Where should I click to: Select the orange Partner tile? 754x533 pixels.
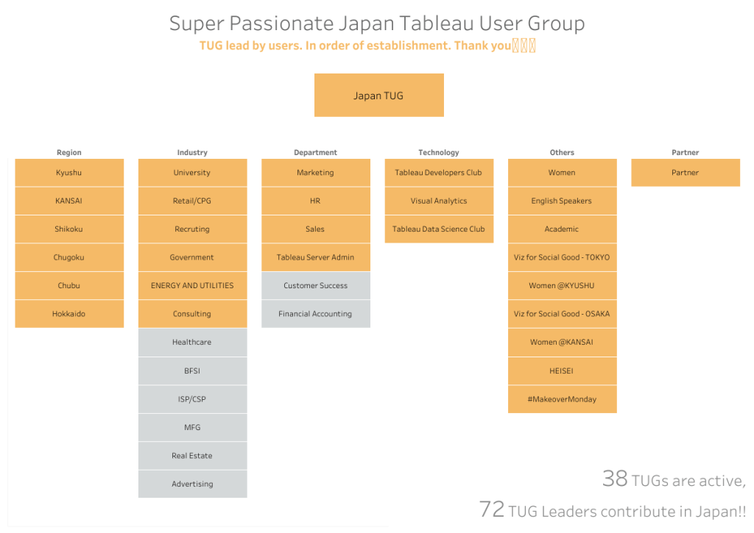(x=685, y=173)
